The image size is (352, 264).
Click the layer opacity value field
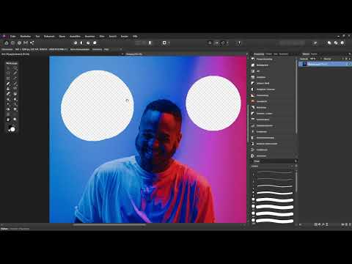point(313,59)
